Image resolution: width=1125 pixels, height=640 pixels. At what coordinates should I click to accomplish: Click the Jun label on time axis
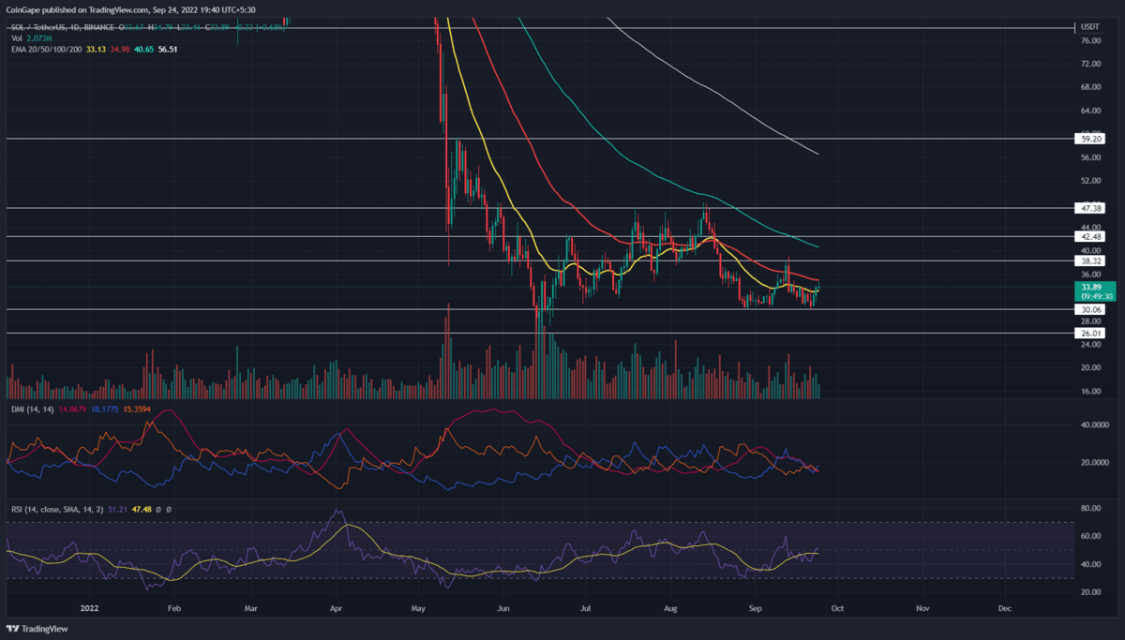point(502,608)
